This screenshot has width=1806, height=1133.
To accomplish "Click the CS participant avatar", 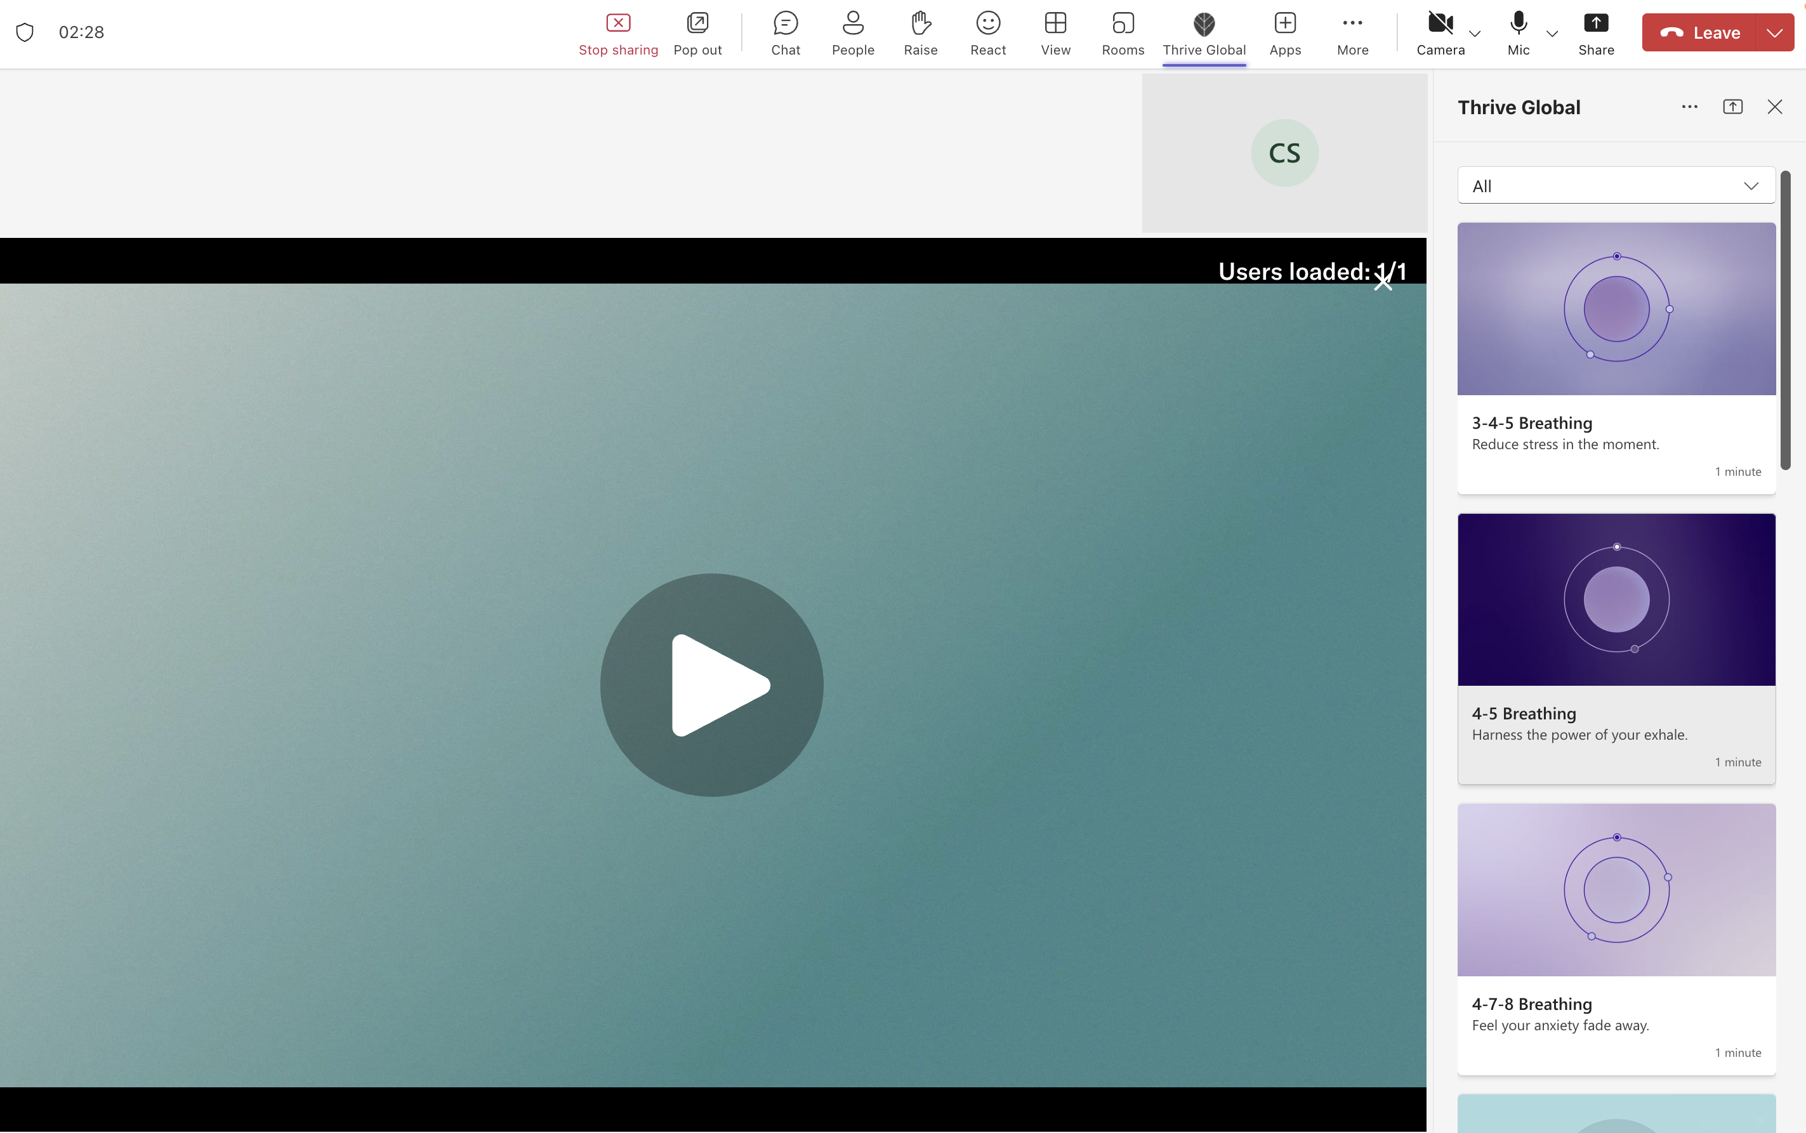I will pyautogui.click(x=1284, y=153).
